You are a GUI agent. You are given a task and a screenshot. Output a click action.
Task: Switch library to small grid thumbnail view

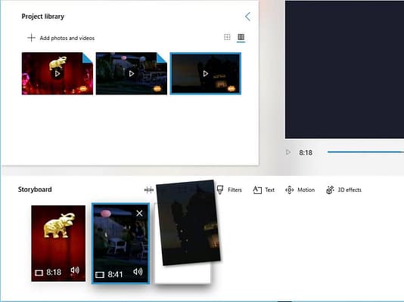[x=241, y=37]
